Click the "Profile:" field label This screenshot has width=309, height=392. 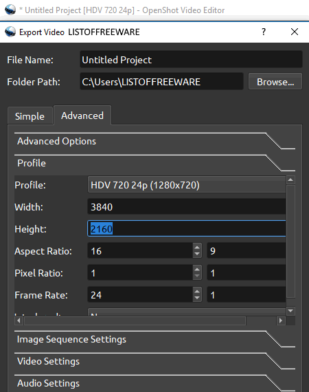point(30,185)
